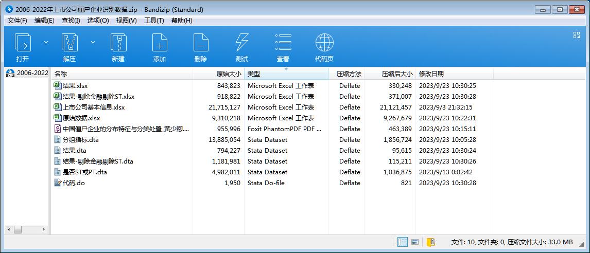Open the 帮助(H) menu

[182, 21]
